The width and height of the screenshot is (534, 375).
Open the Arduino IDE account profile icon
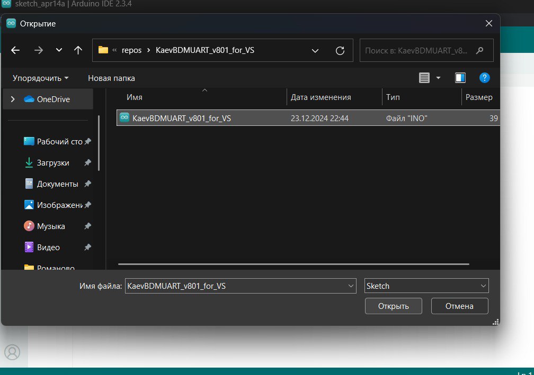click(12, 352)
